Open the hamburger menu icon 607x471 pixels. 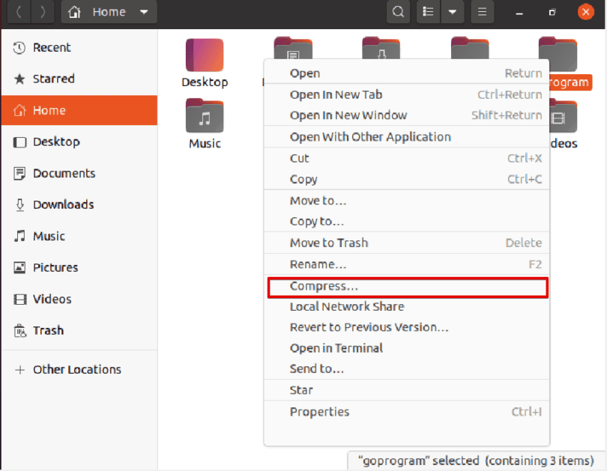coord(482,11)
